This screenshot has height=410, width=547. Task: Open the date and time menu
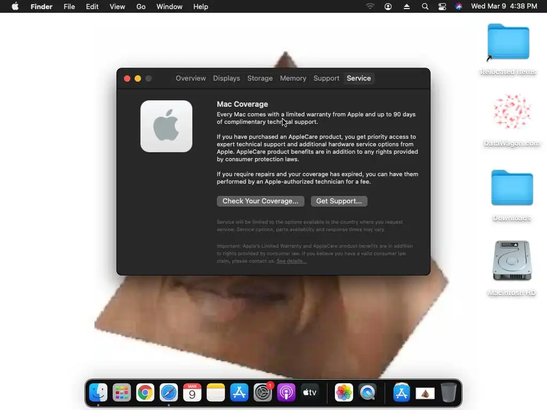pos(504,6)
